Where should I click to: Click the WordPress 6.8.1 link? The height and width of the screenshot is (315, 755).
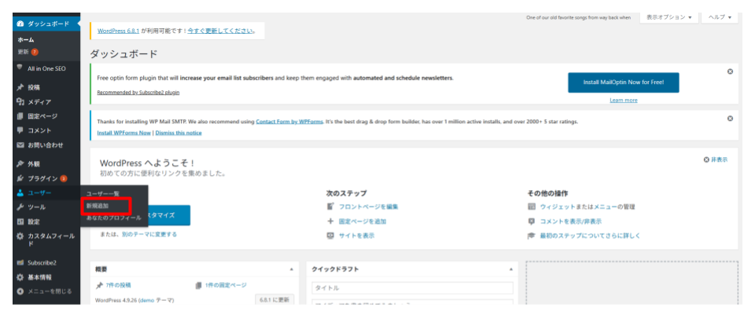[x=119, y=31]
